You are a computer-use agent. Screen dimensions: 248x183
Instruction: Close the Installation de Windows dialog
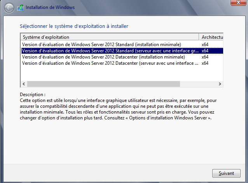point(236,3)
